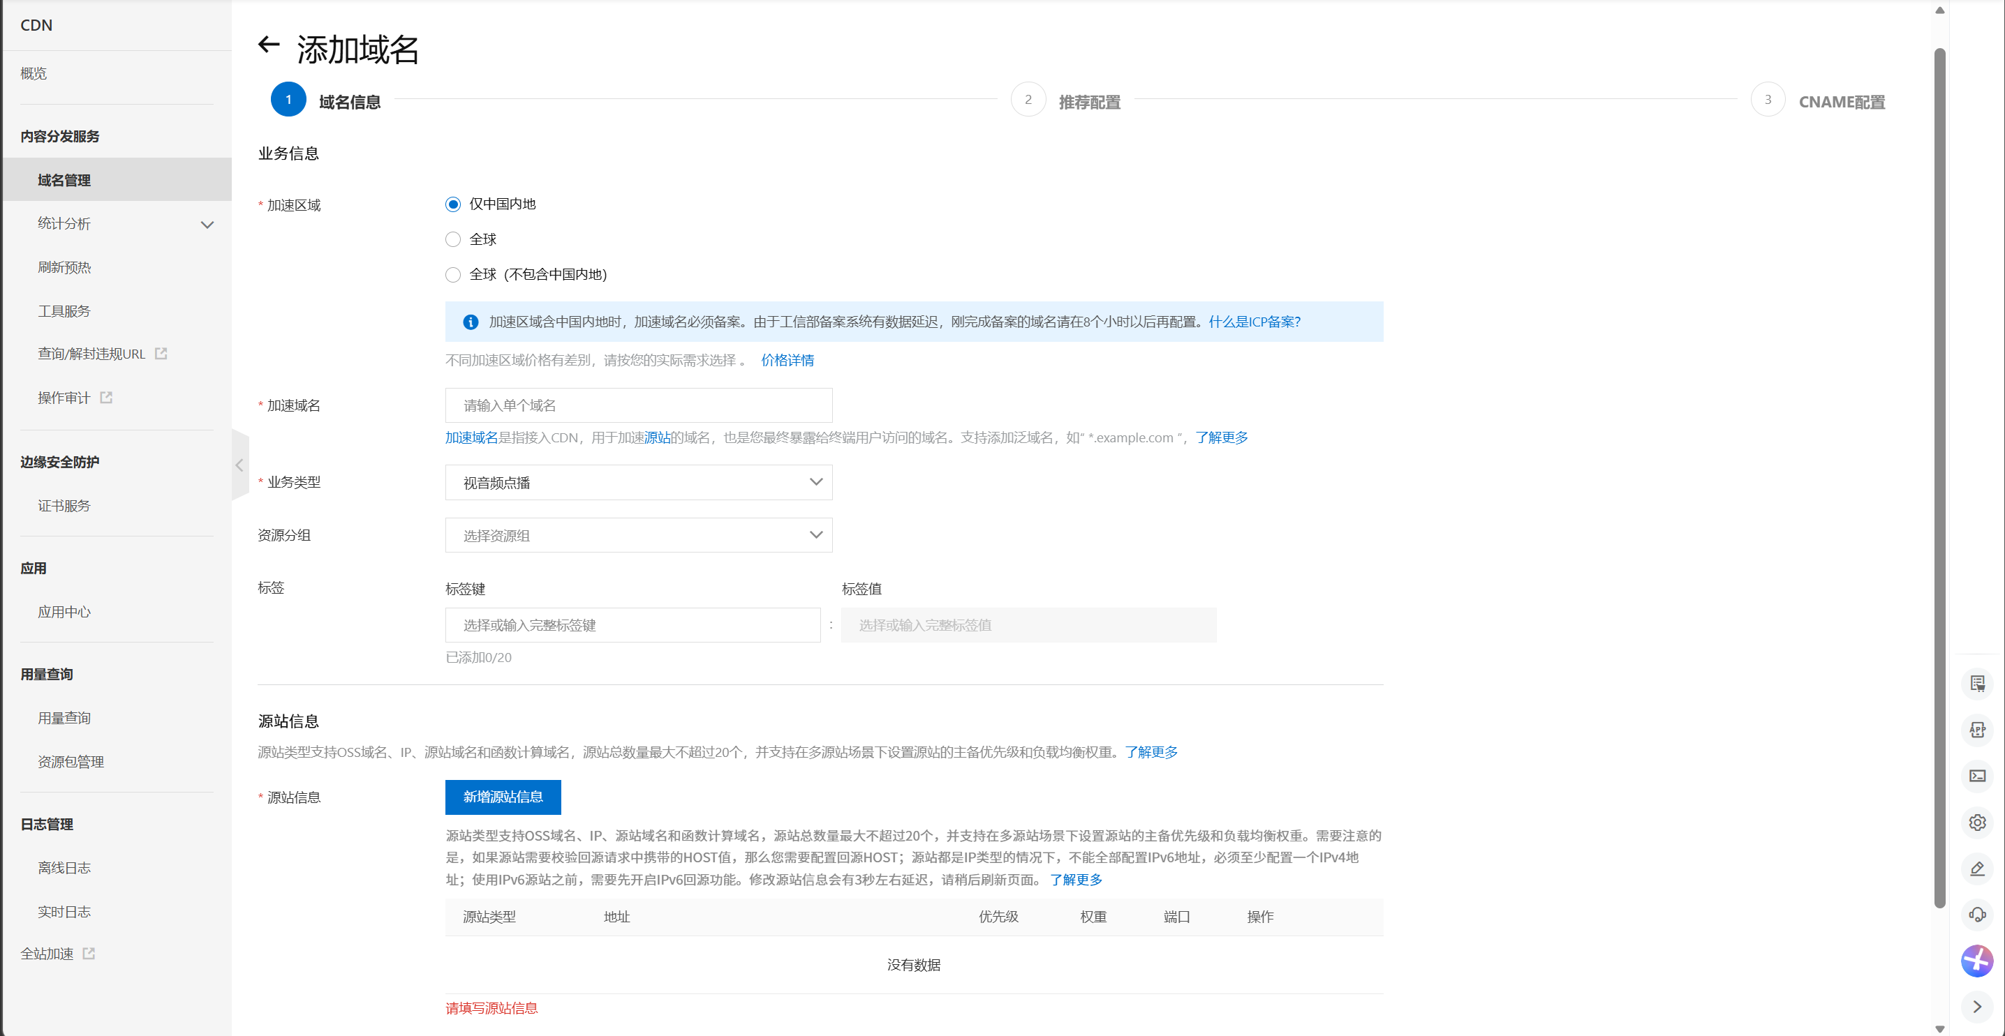Choose 全球（不包含中国内地） region option
Viewport: 2005px width, 1036px height.
(x=453, y=273)
